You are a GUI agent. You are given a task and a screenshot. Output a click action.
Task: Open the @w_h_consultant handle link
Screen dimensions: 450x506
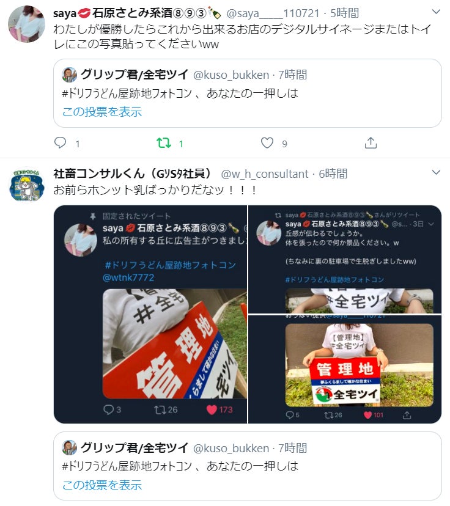[265, 174]
